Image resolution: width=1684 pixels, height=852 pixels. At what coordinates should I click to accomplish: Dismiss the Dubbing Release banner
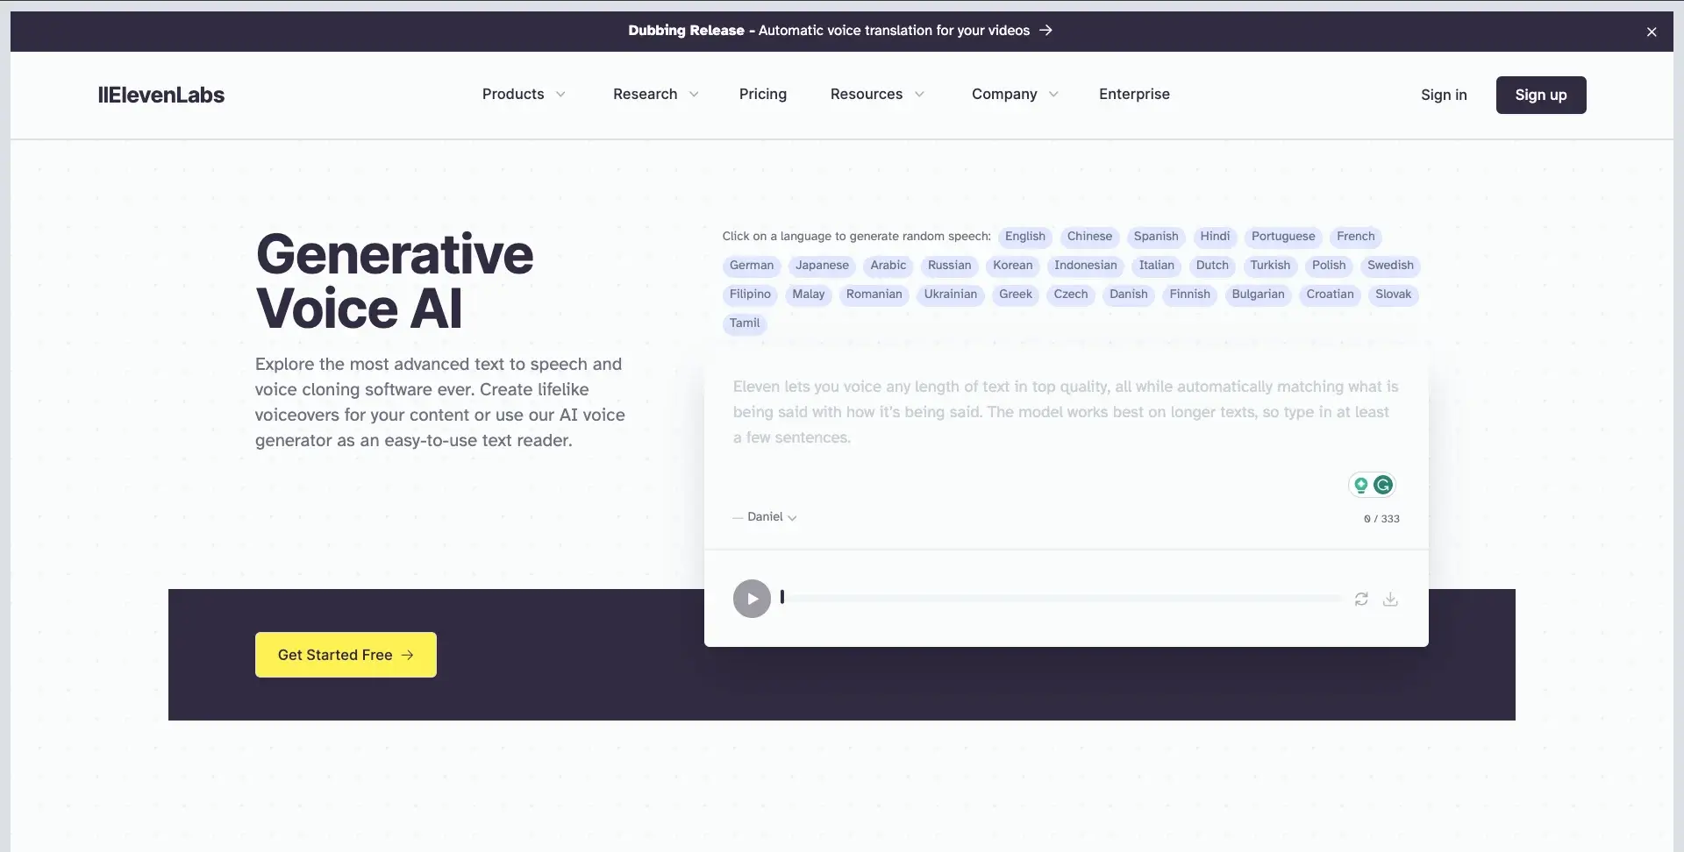(1652, 32)
